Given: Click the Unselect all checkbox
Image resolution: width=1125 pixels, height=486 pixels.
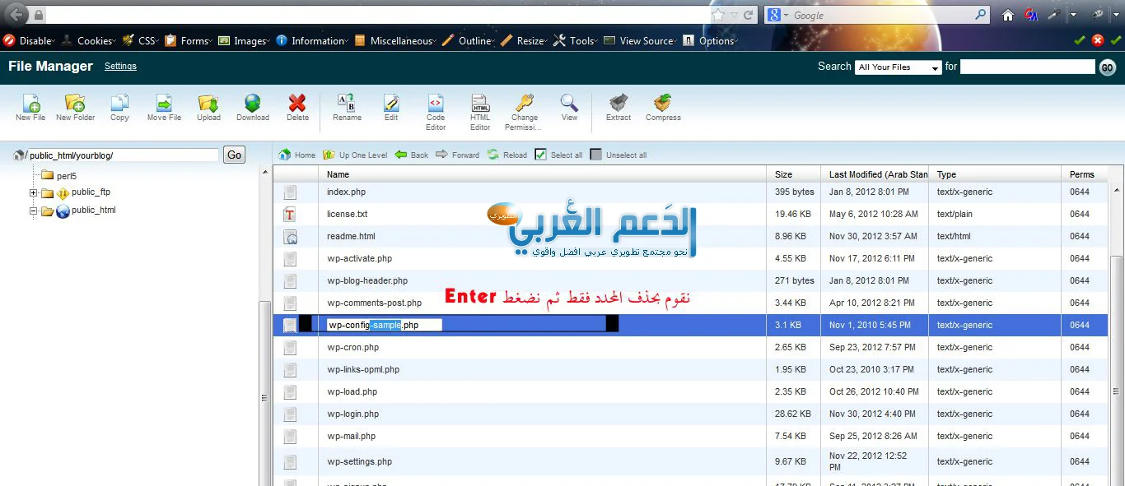Looking at the screenshot, I should tap(596, 155).
